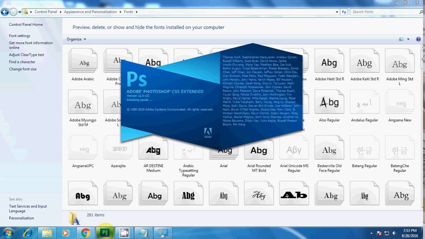
Task: Open the Organize dropdown menu
Action: pyautogui.click(x=76, y=39)
